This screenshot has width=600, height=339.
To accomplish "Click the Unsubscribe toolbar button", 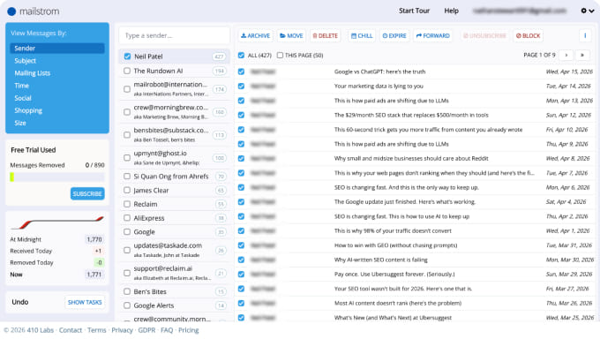I will point(484,35).
